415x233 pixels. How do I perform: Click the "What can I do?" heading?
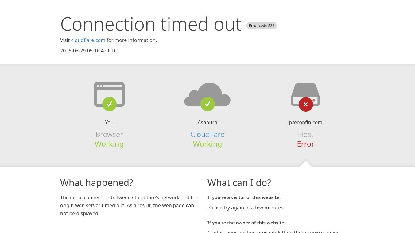[x=239, y=183]
